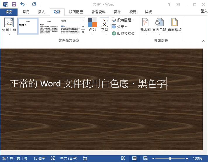
Task: Switch to the 常用 tab
Action: [26, 12]
